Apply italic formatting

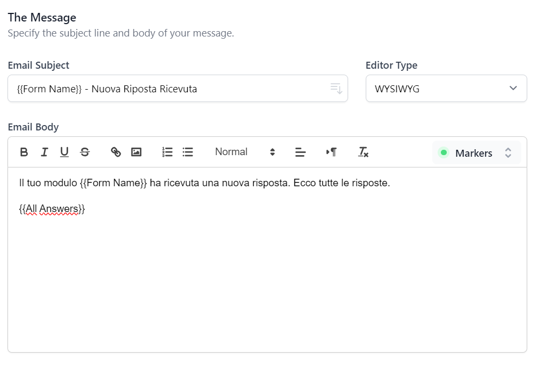pos(44,152)
